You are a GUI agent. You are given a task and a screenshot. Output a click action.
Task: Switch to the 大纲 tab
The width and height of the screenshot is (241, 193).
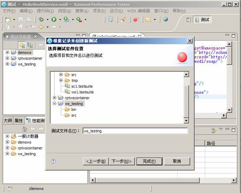coord(8,120)
